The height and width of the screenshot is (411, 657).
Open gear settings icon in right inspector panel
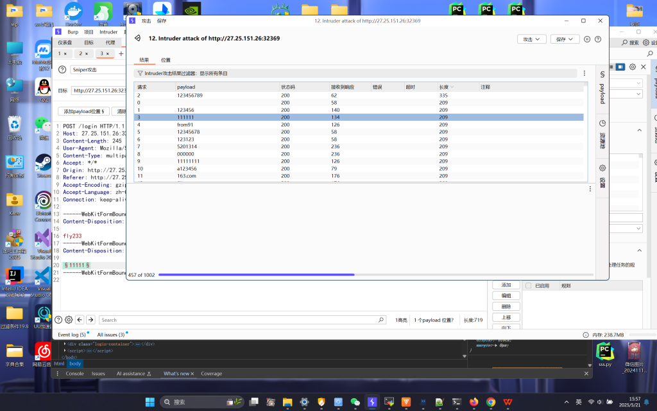click(x=633, y=67)
